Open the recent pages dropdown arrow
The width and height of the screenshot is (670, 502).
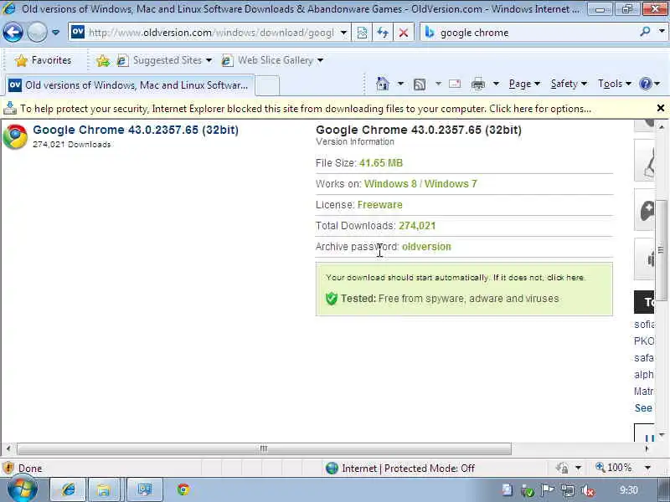[x=55, y=33]
